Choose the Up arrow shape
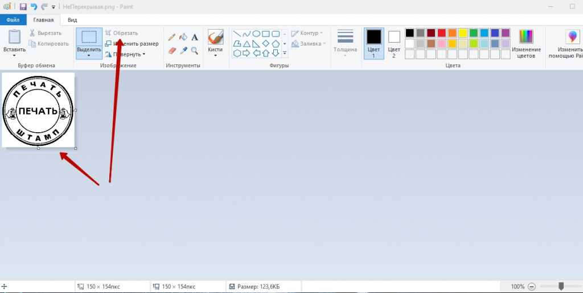The height and width of the screenshot is (293, 583). pyautogui.click(x=266, y=53)
